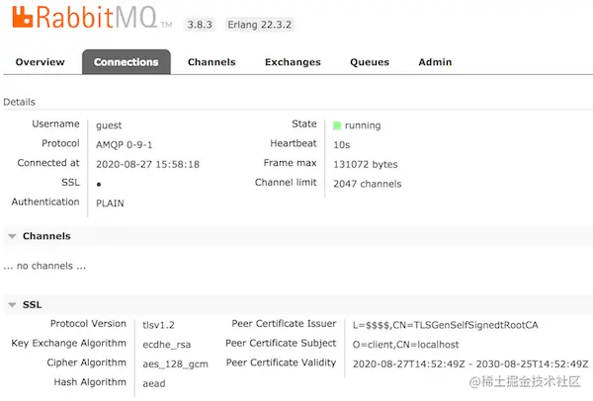593x401 pixels.
Task: Select the username value guest
Action: (109, 125)
